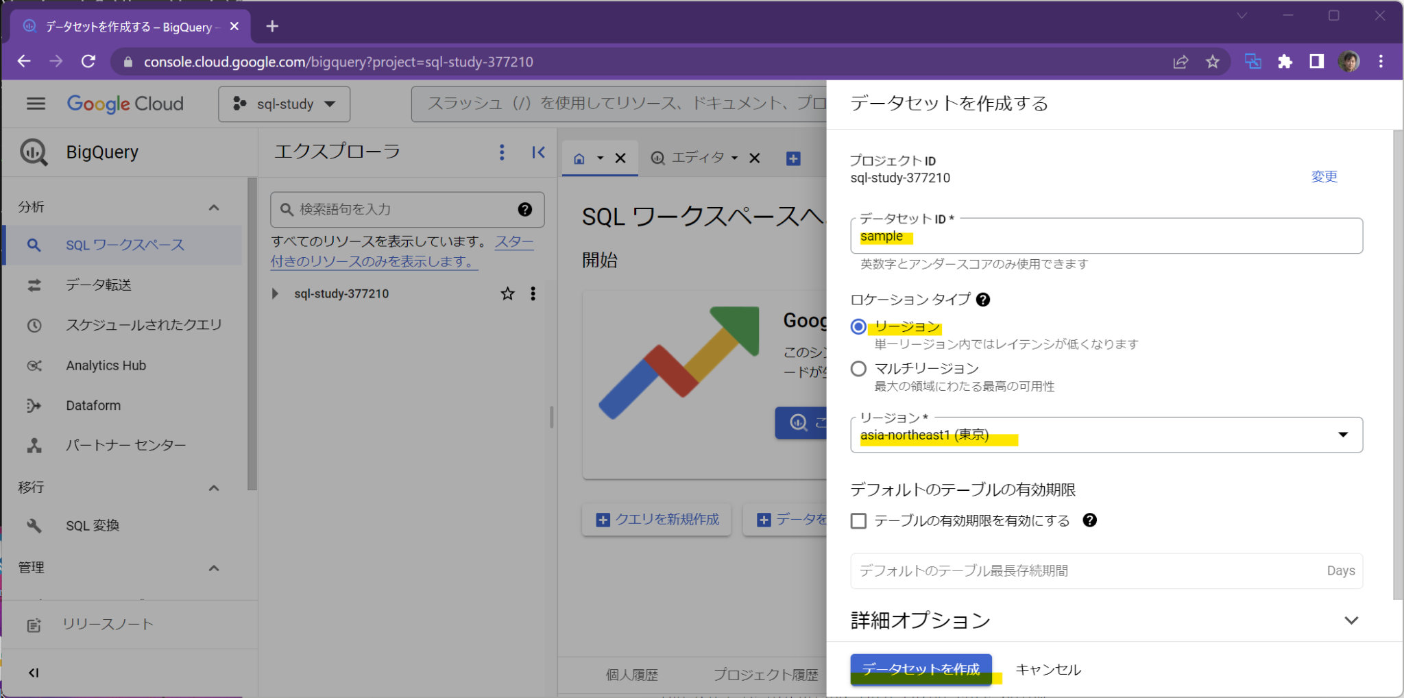Select the リージョン radio button
This screenshot has width=1404, height=698.
click(x=858, y=327)
